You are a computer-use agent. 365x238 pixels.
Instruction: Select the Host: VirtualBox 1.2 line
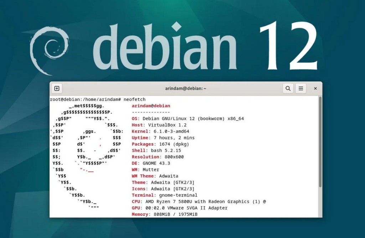pos(159,125)
